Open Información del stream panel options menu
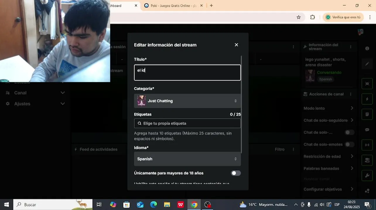This screenshot has height=210, width=376. (351, 47)
